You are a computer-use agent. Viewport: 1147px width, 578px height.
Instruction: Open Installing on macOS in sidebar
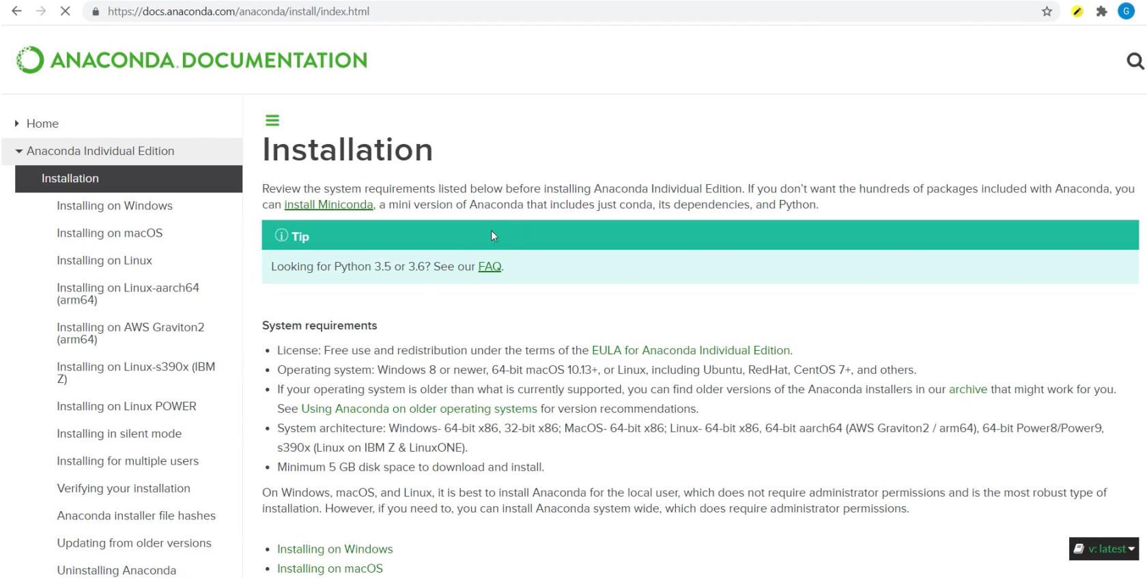[x=110, y=233]
